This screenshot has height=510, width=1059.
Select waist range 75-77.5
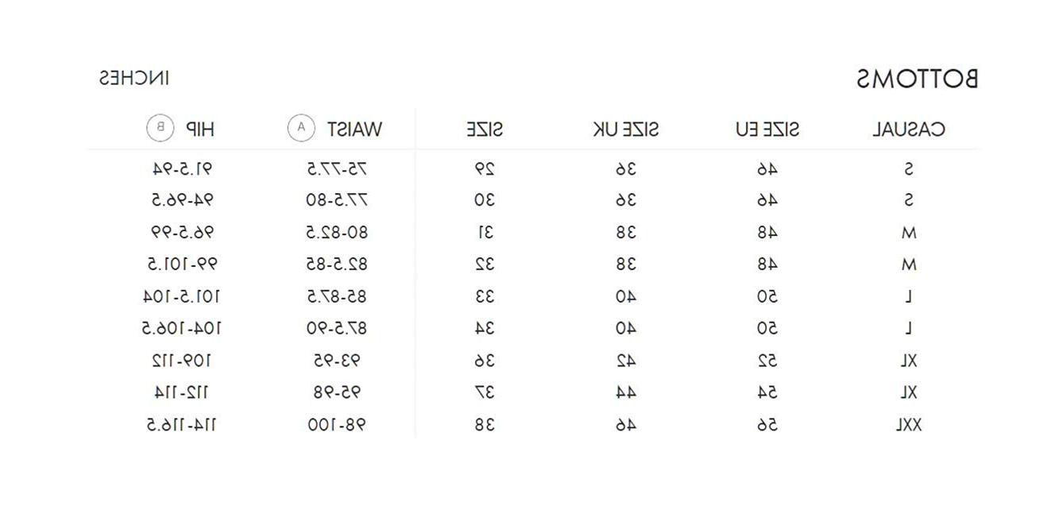[338, 168]
